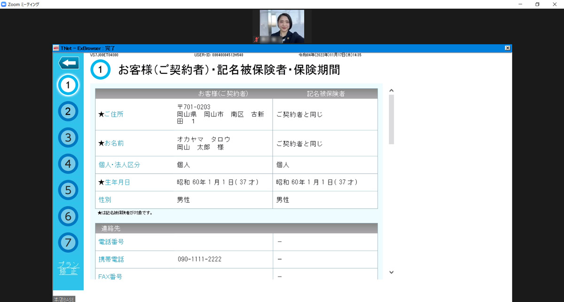Viewport: 564px width, 302px height.
Task: Click the back arrow icon in sidebar
Action: (69, 63)
